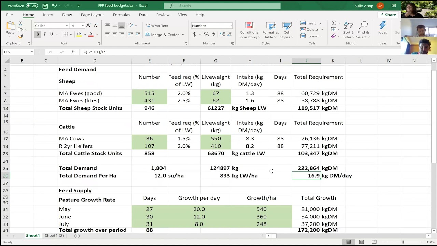Toggle Wrap Text for the cell
The height and width of the screenshot is (246, 437).
pyautogui.click(x=157, y=26)
